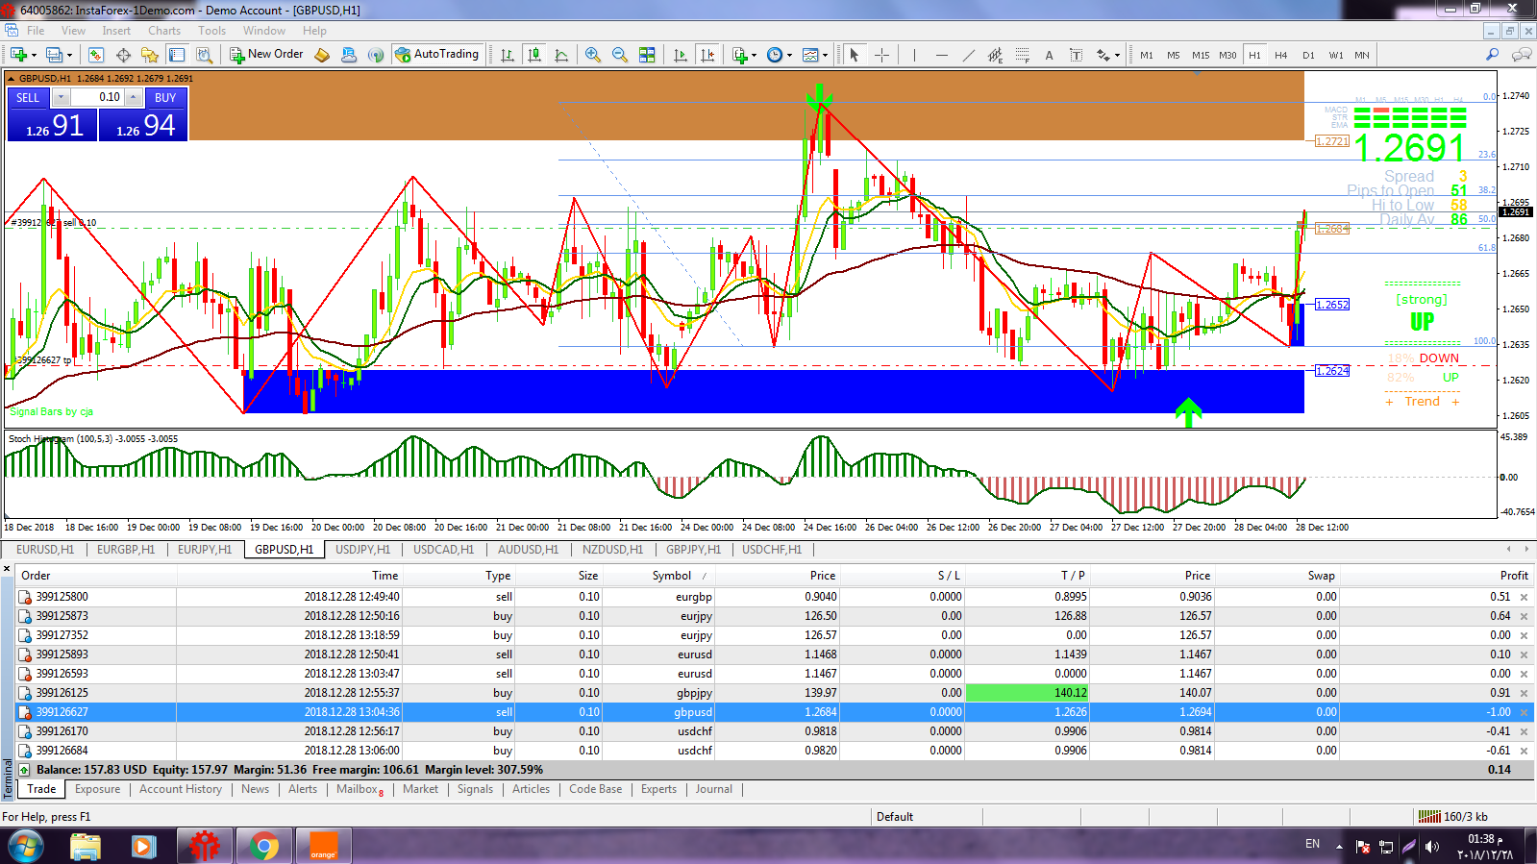Open the file explorer taskbar icon

click(86, 846)
